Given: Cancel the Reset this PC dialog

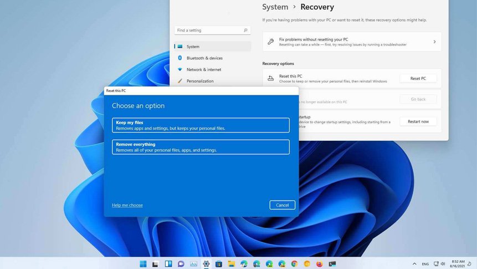Looking at the screenshot, I should (x=282, y=205).
